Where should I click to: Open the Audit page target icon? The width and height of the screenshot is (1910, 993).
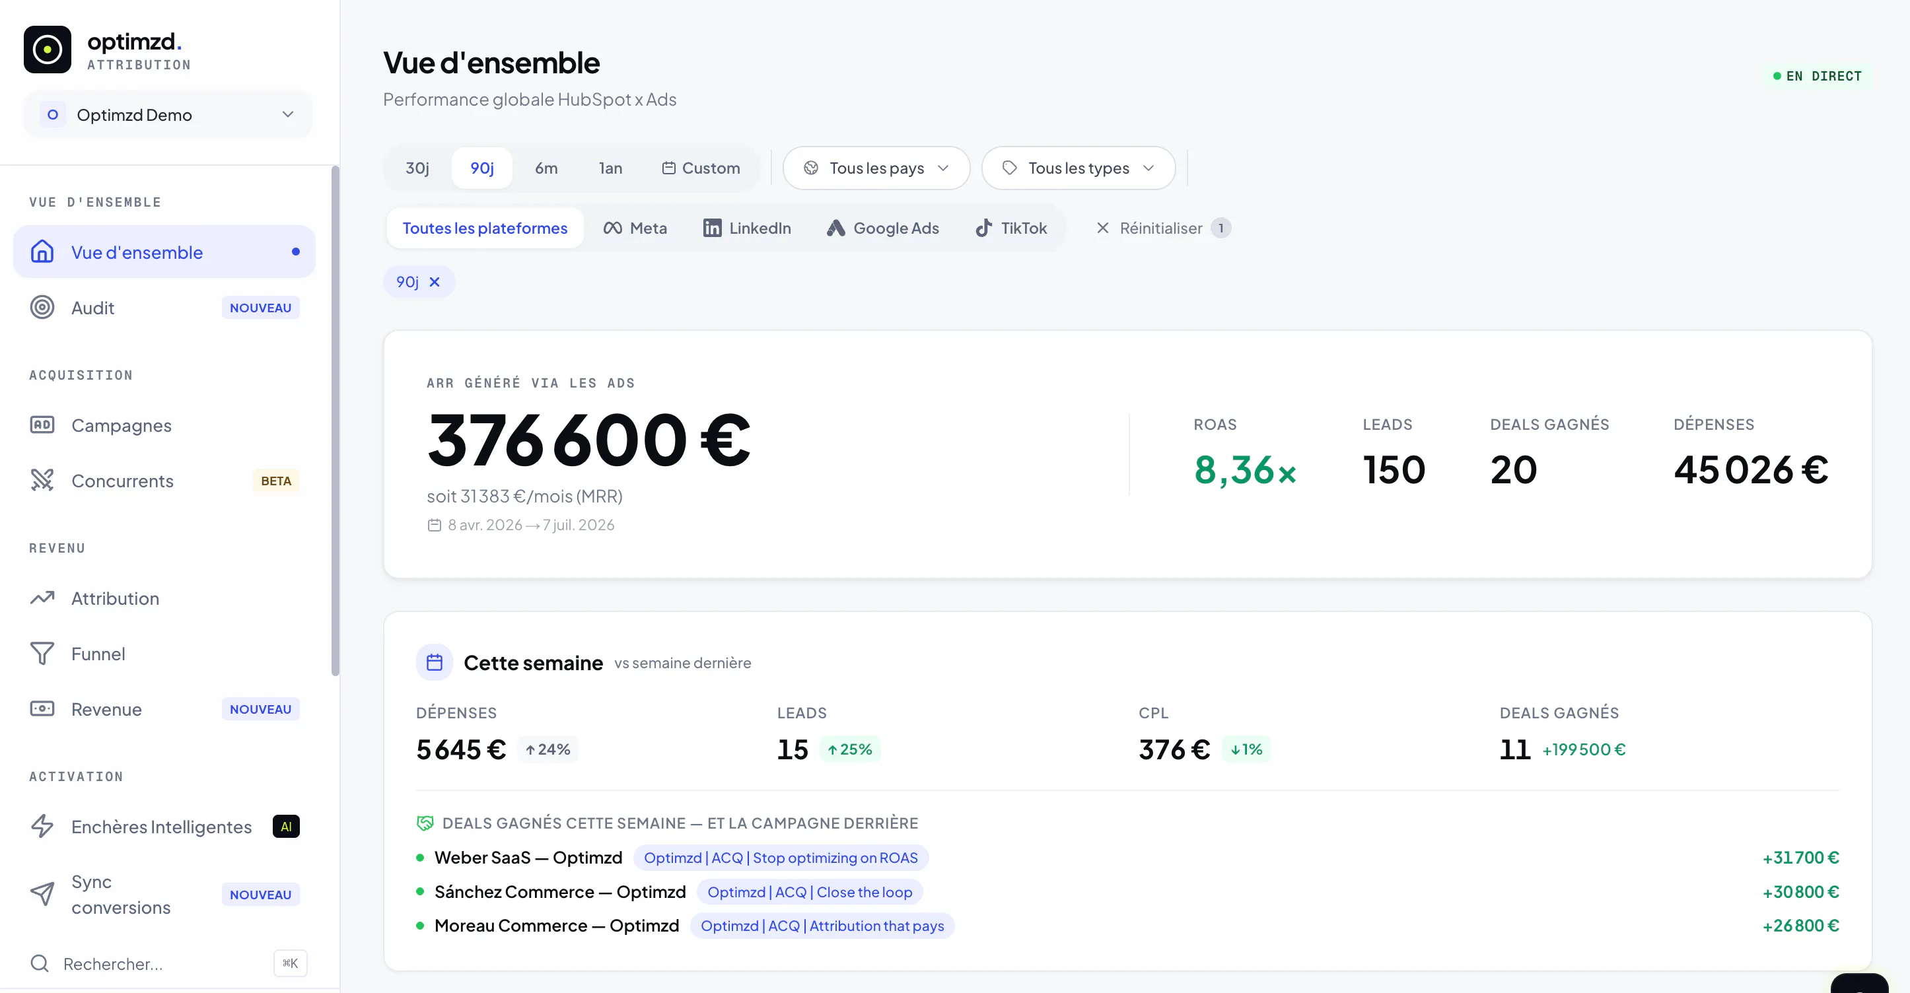[x=42, y=308]
